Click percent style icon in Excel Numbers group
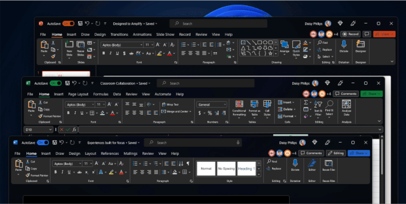The height and width of the screenshot is (204, 406). tap(210, 113)
